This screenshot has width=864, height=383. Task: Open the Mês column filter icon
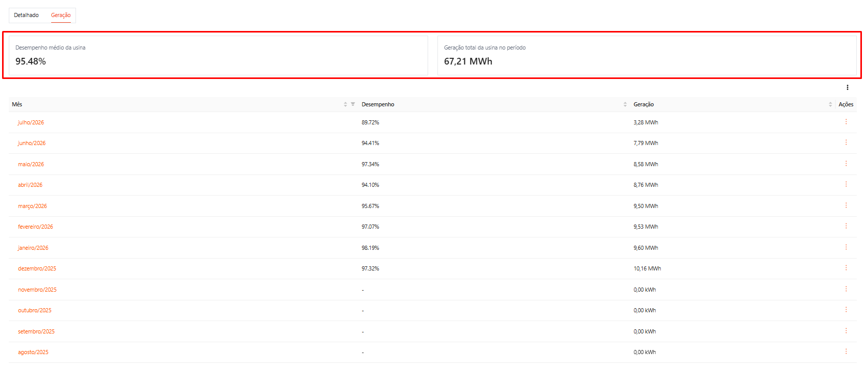click(353, 104)
